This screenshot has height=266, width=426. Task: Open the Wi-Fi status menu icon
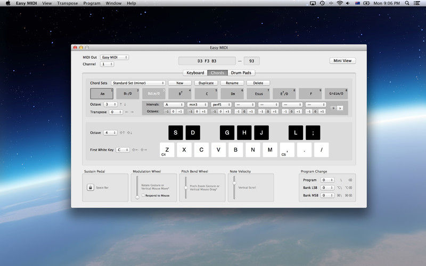coord(340,3)
